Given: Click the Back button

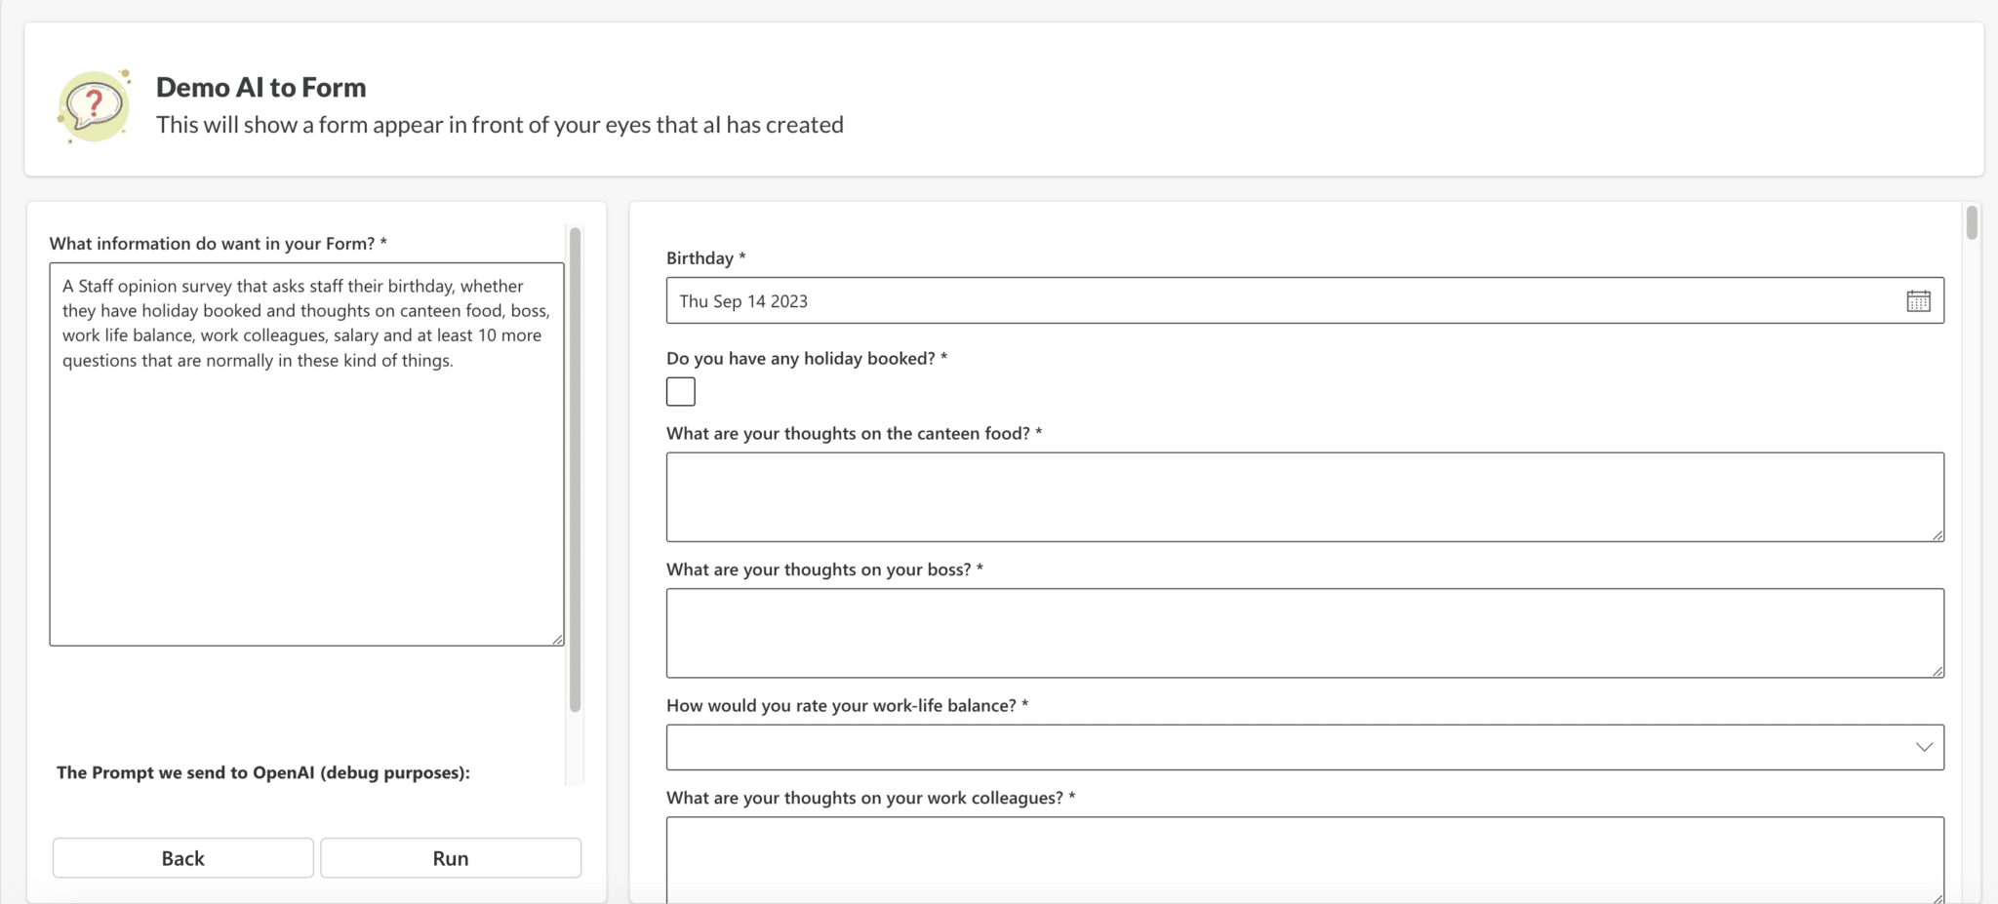Looking at the screenshot, I should point(181,857).
